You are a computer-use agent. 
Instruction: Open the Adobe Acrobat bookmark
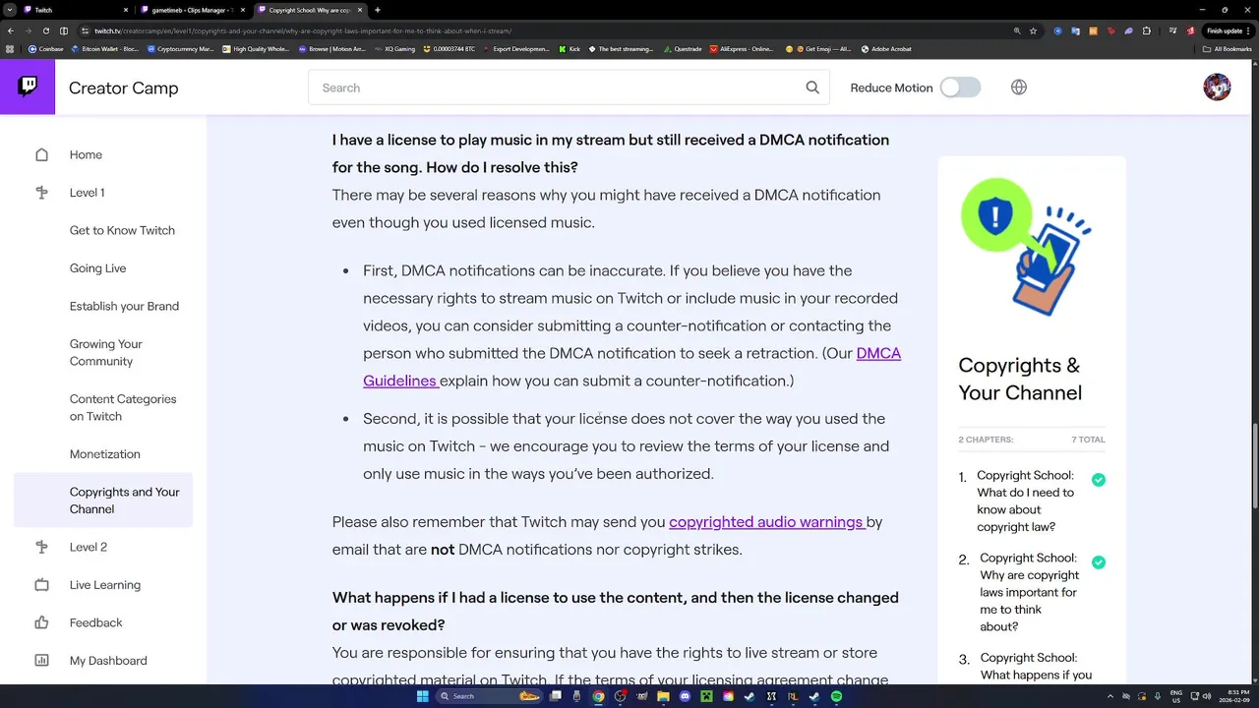(x=886, y=48)
